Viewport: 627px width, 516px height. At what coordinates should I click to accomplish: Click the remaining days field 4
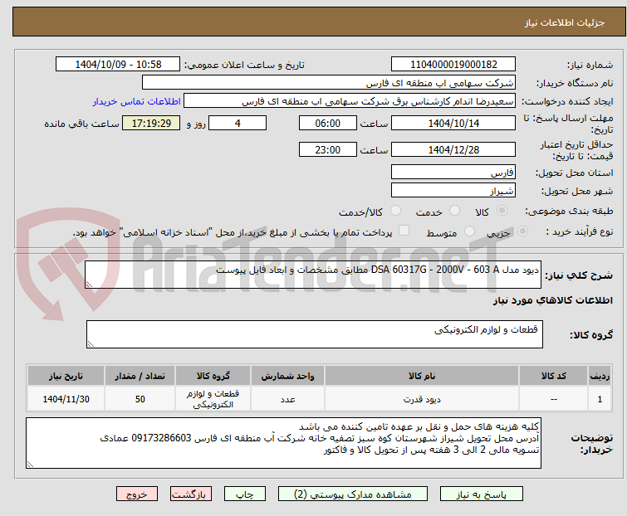point(238,123)
